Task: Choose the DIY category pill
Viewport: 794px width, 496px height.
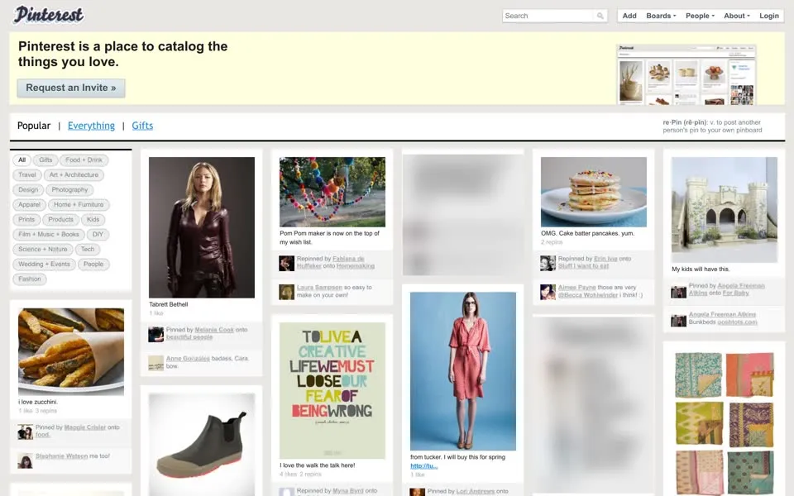Action: coord(98,234)
